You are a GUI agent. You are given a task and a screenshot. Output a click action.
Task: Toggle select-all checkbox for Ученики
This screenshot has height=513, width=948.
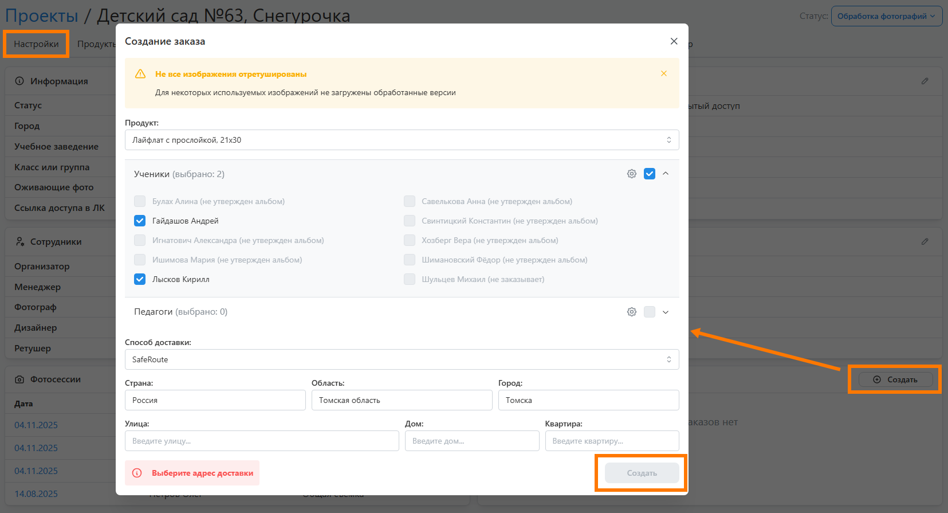tap(649, 174)
